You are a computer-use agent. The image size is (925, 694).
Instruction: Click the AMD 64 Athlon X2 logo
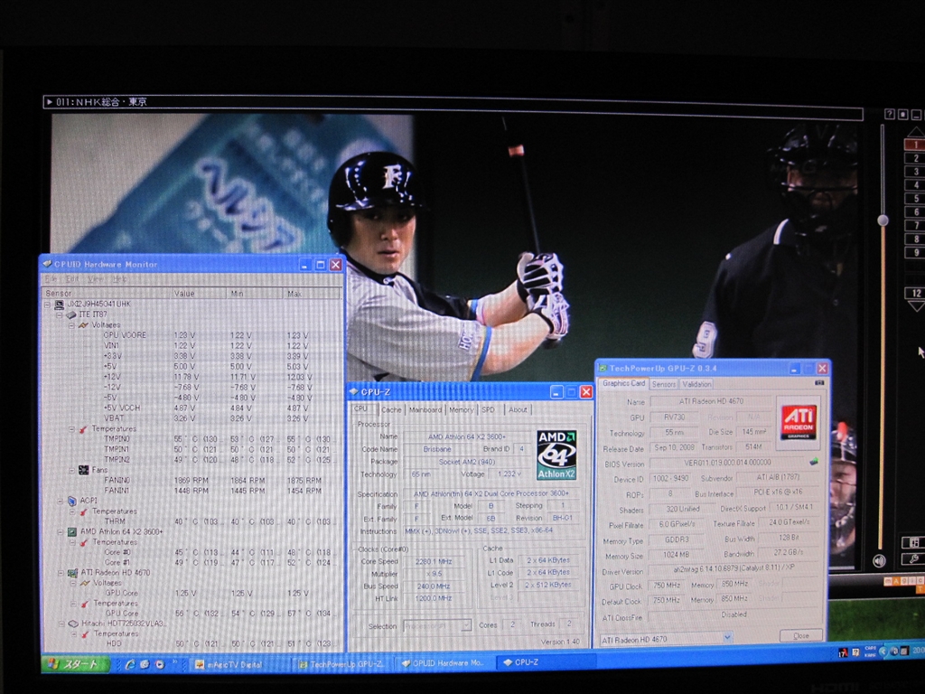coord(556,455)
